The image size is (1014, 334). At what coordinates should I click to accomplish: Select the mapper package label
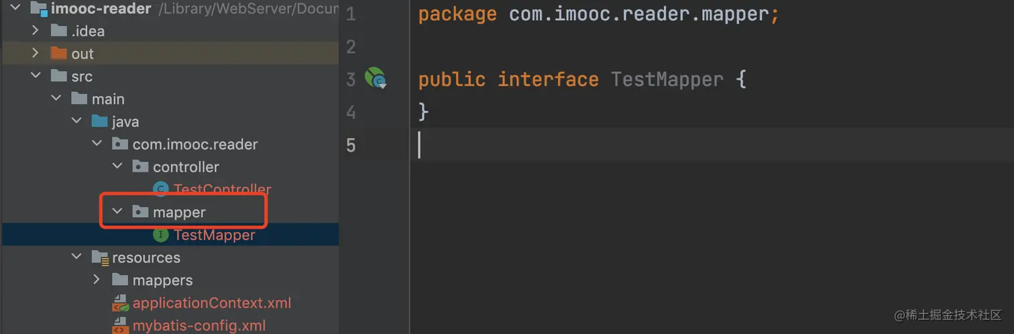point(179,212)
